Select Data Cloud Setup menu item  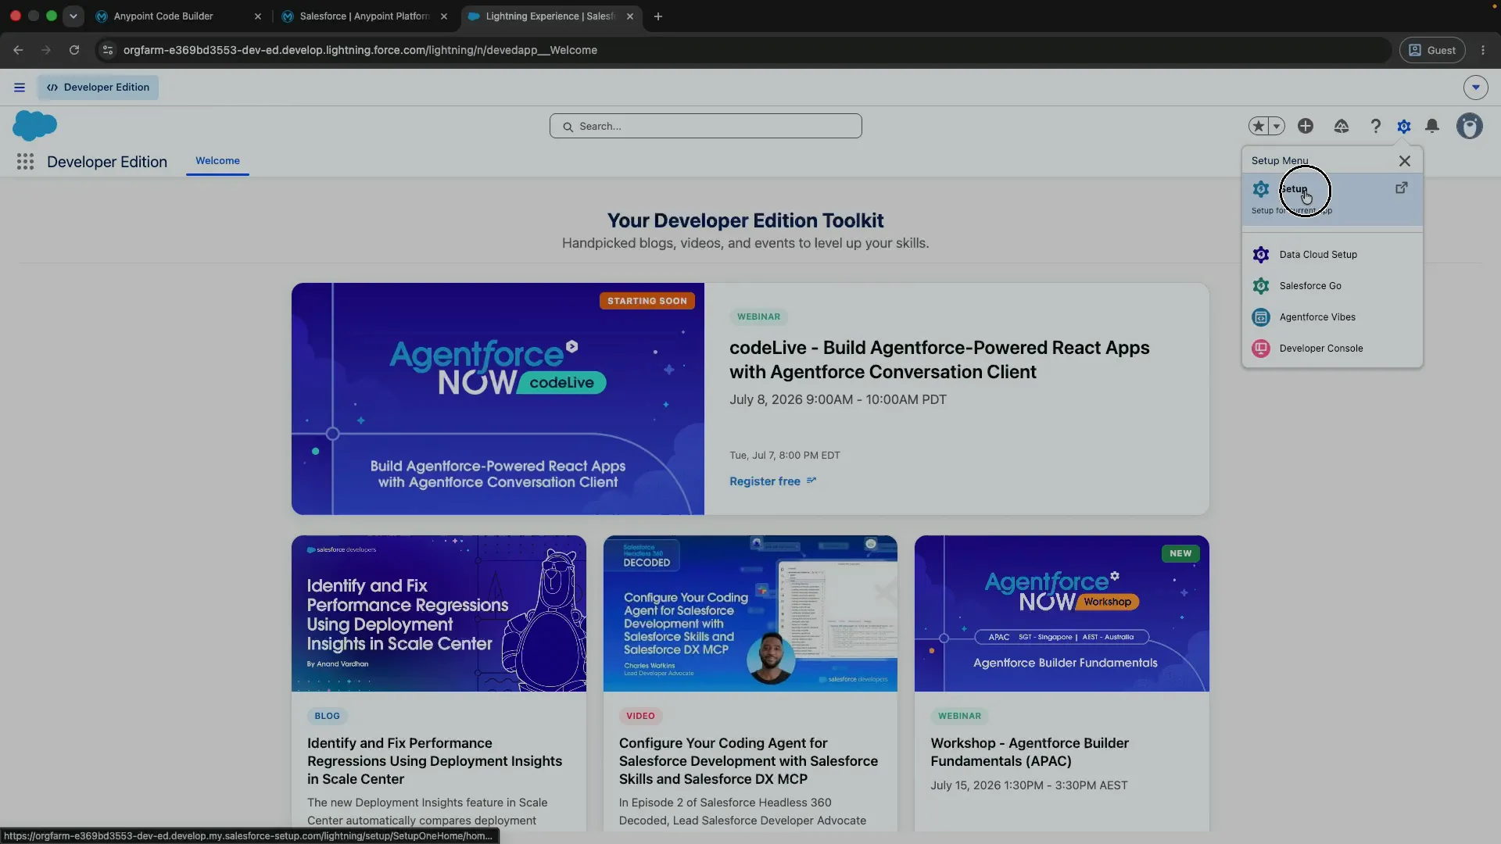coord(1332,255)
